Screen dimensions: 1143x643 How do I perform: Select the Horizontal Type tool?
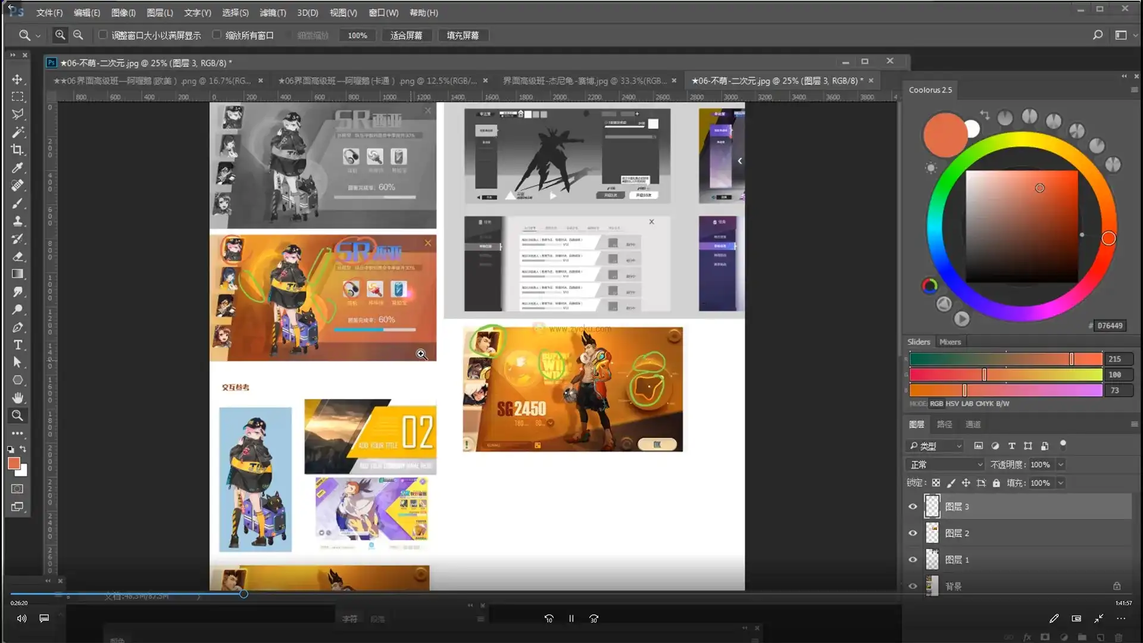(x=17, y=345)
